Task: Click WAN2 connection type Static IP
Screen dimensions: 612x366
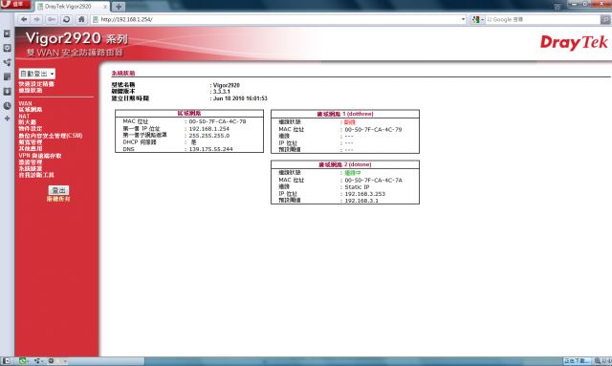Action: click(x=357, y=187)
